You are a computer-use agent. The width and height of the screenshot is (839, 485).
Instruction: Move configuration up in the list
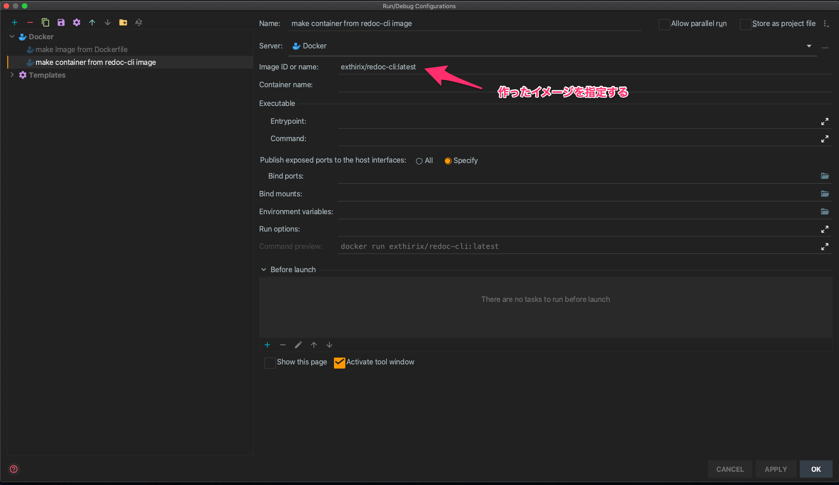(x=92, y=22)
